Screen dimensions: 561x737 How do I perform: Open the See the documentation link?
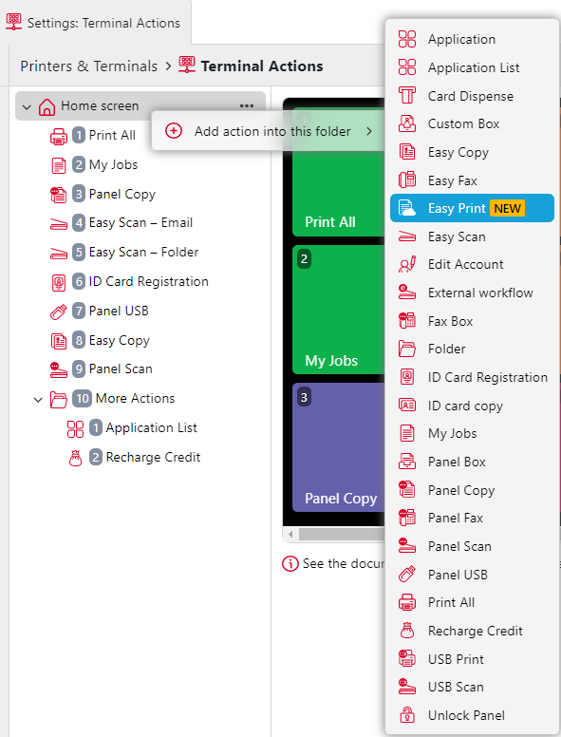click(343, 563)
